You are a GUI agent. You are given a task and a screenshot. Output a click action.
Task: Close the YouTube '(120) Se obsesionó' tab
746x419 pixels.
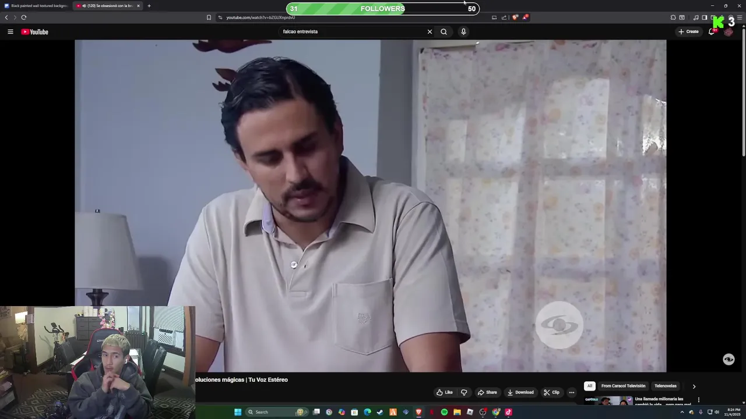pos(138,6)
